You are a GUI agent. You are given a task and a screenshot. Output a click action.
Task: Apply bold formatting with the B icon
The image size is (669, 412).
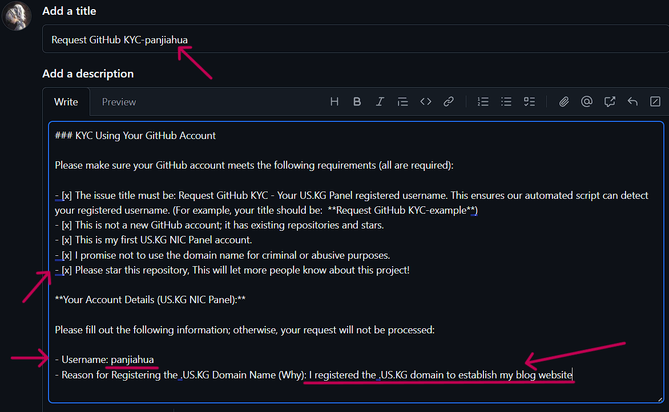click(x=357, y=102)
